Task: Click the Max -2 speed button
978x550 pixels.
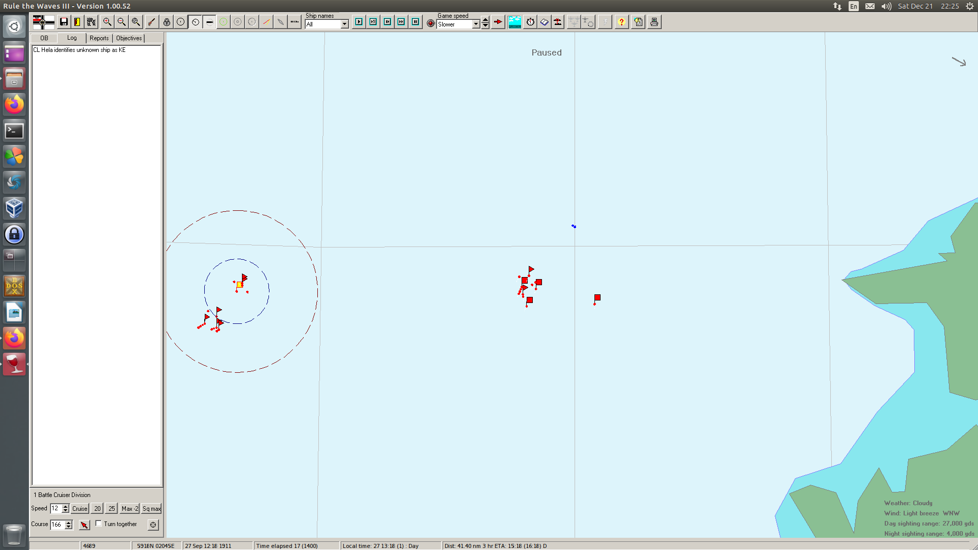Action: tap(130, 508)
